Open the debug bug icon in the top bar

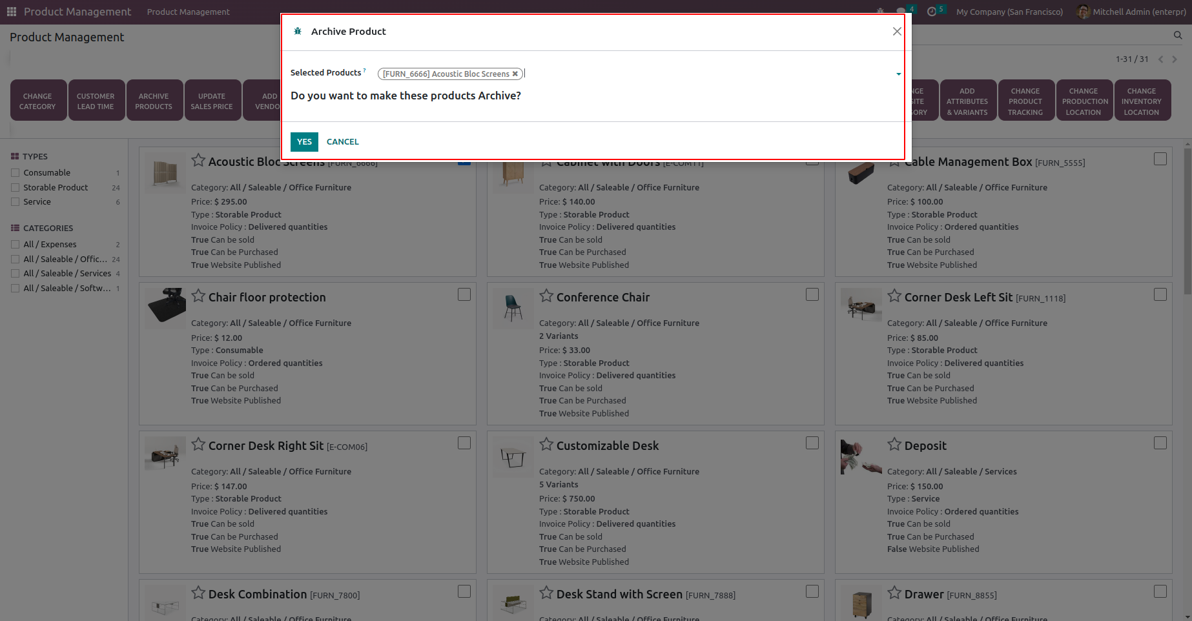[880, 12]
